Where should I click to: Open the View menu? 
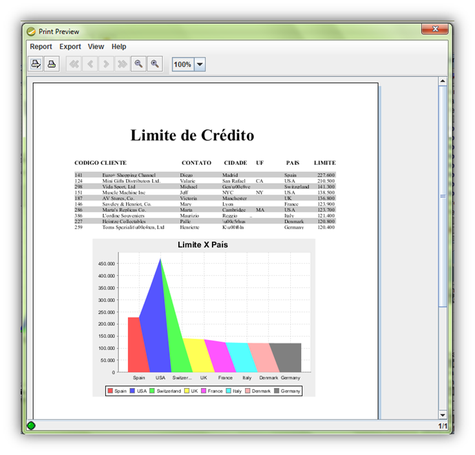tap(96, 47)
